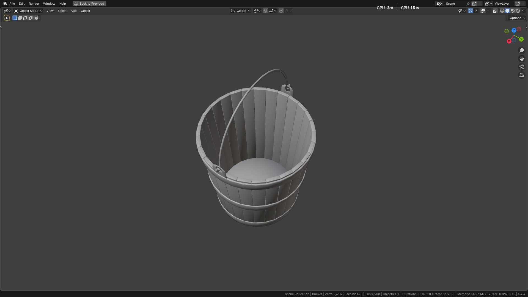This screenshot has height=297, width=528.
Task: Open the editor type selector dropdown
Action: click(x=7, y=11)
